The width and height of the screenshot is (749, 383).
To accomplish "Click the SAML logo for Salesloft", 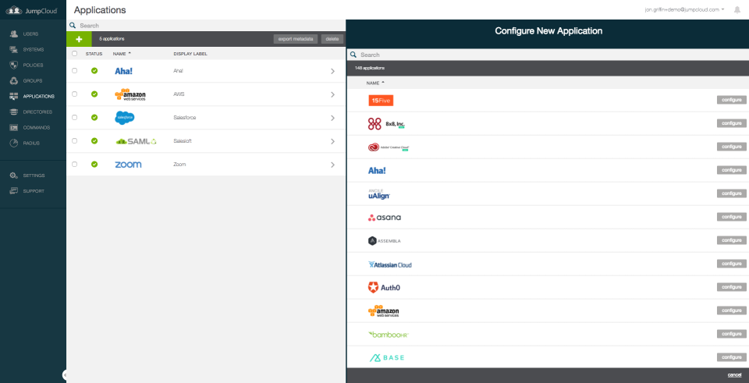I will pyautogui.click(x=136, y=141).
